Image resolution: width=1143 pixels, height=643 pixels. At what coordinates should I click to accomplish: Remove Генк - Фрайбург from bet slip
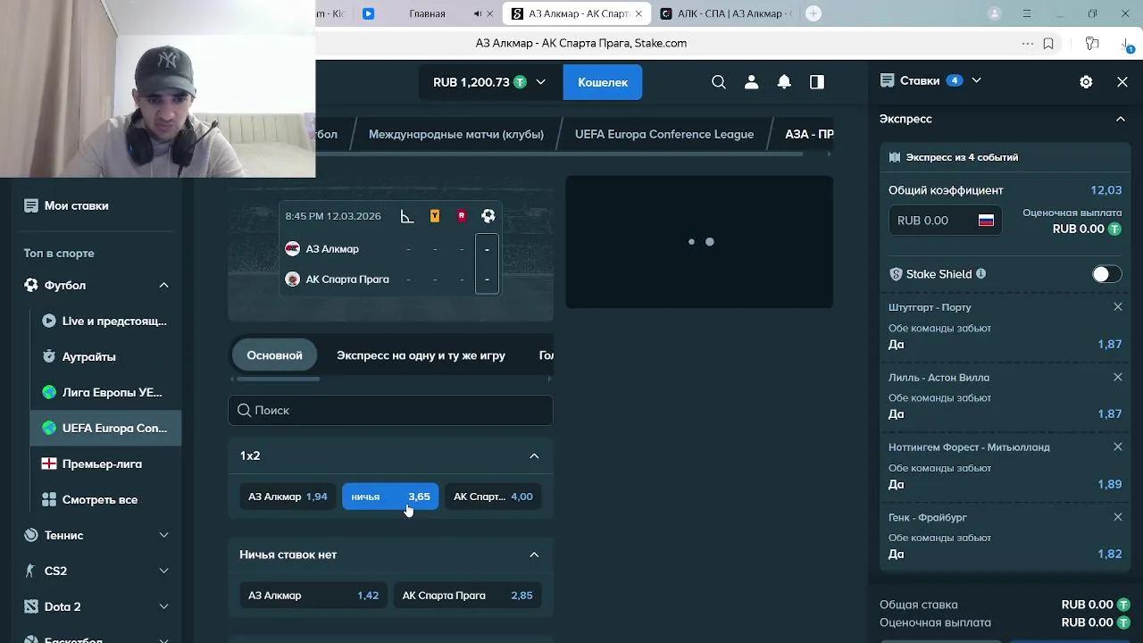pyautogui.click(x=1118, y=517)
